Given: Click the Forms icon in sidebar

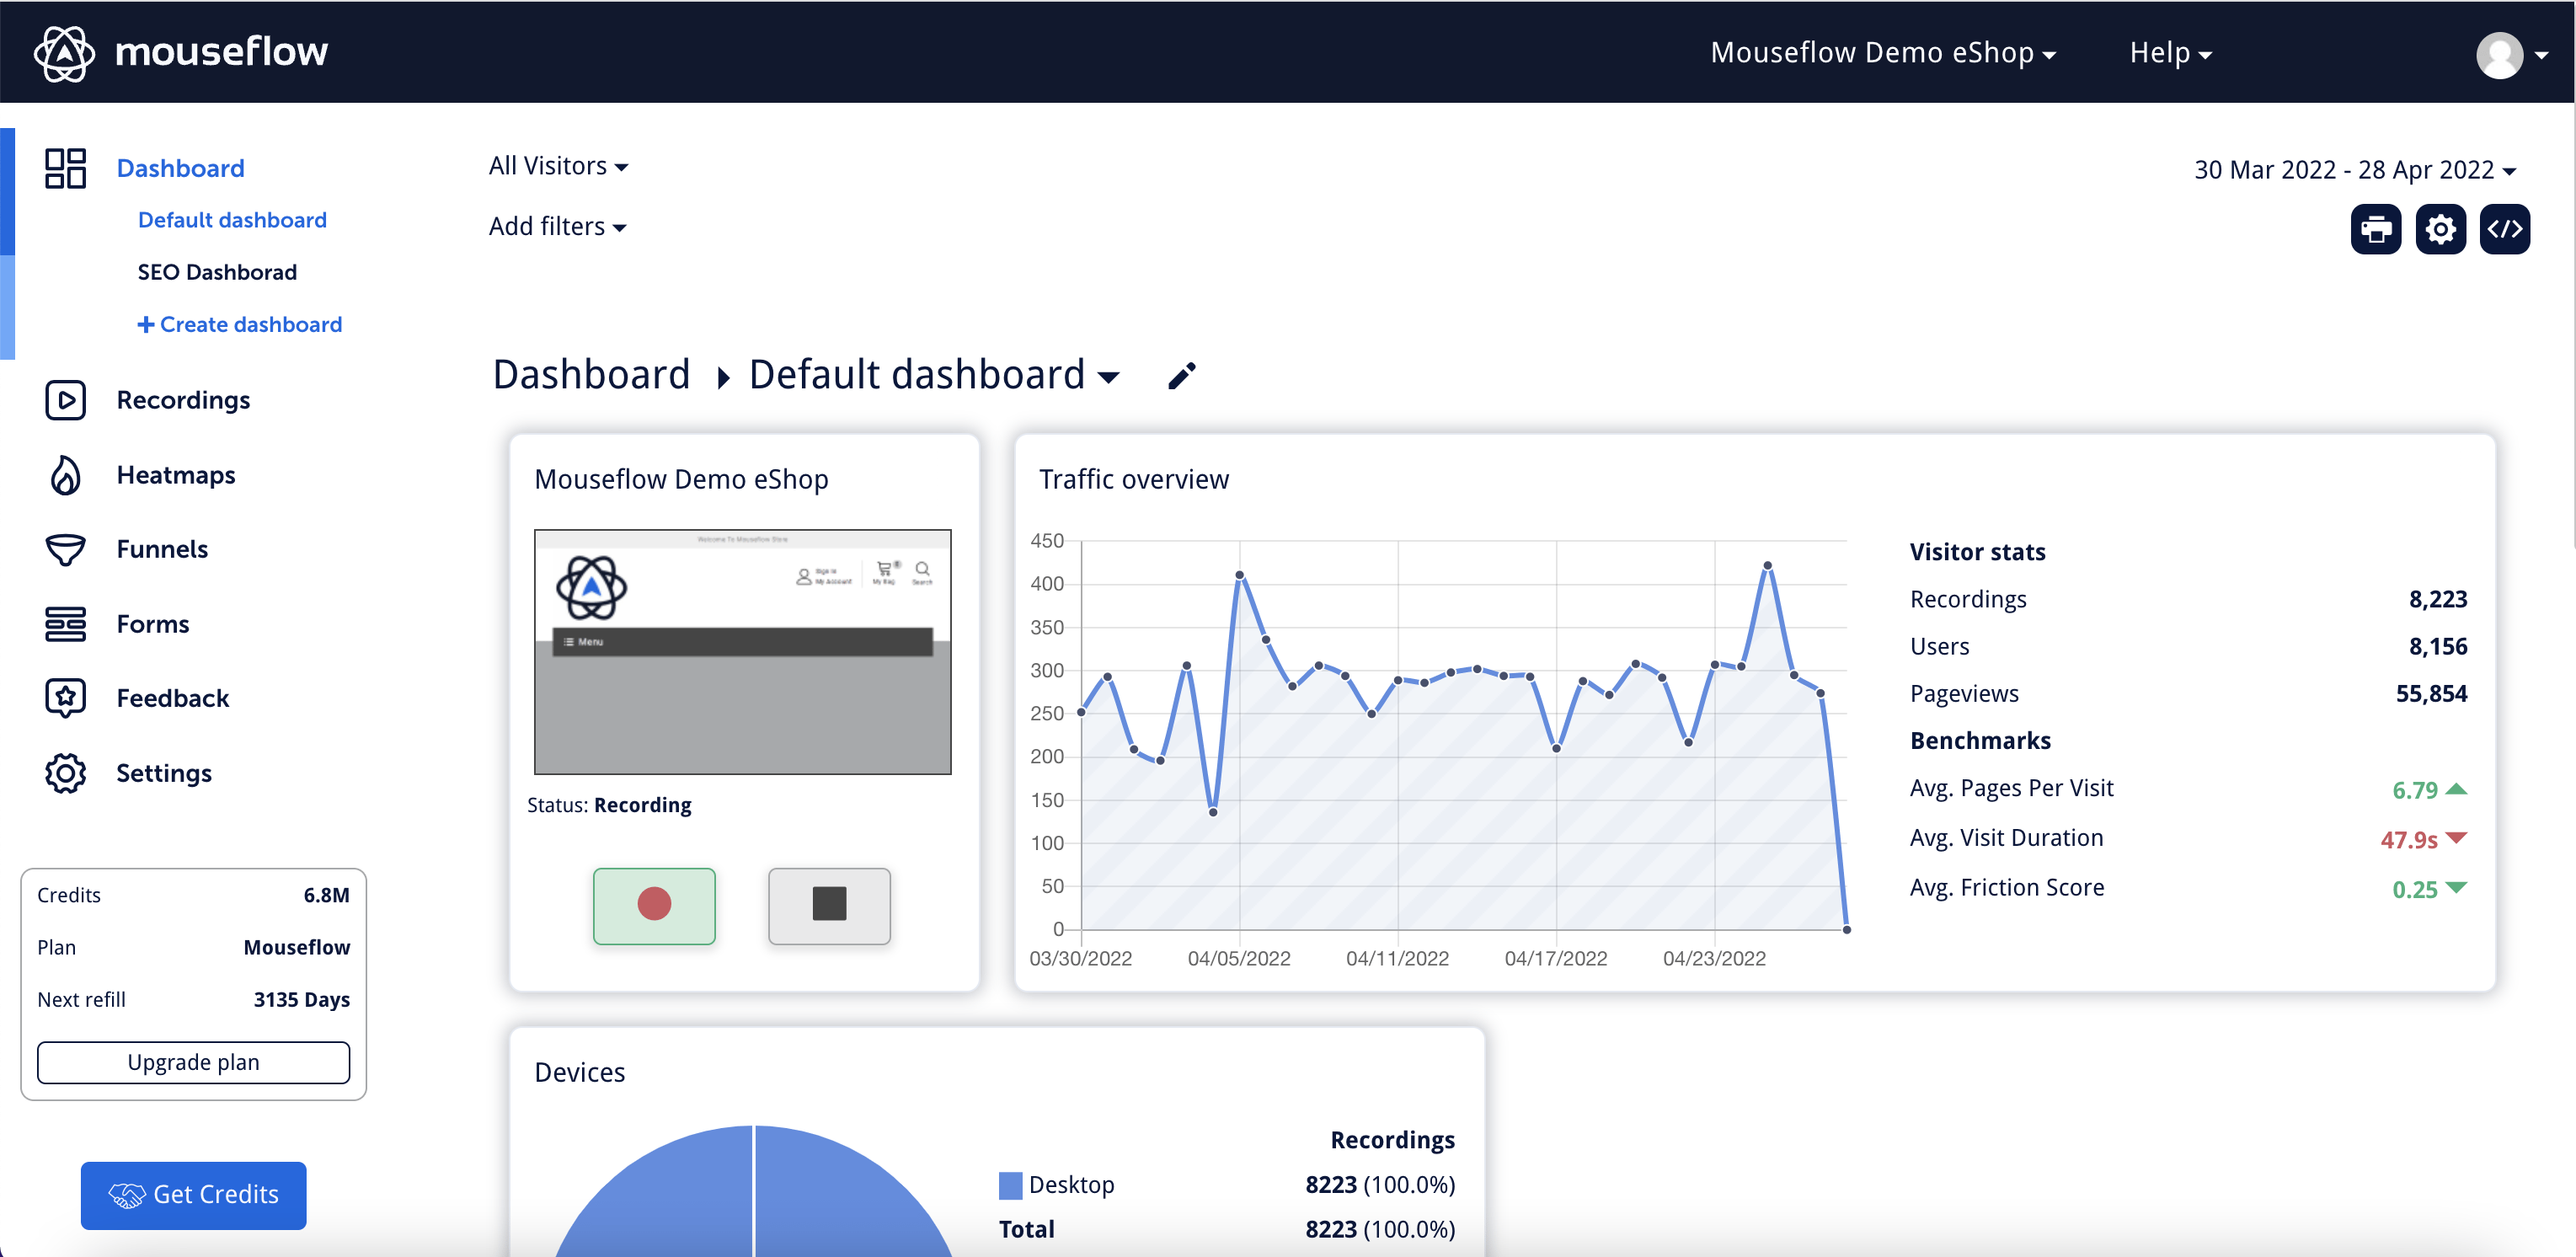Looking at the screenshot, I should (x=66, y=623).
